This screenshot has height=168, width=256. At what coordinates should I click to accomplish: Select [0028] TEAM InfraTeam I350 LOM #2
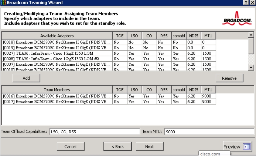coord(109,59)
